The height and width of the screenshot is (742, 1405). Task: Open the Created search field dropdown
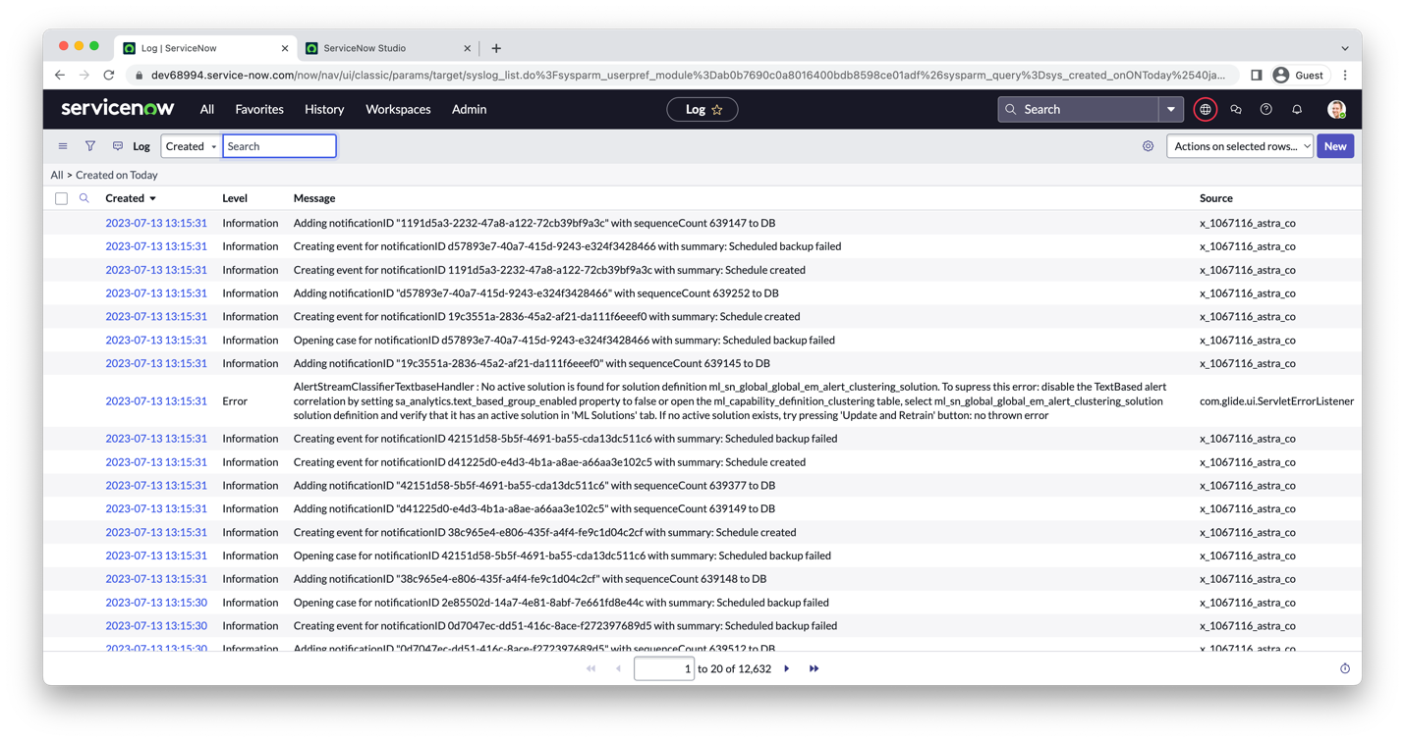pyautogui.click(x=191, y=146)
